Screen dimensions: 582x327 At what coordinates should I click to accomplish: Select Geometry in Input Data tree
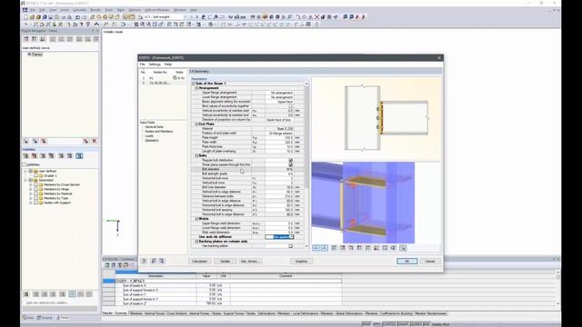click(x=152, y=140)
